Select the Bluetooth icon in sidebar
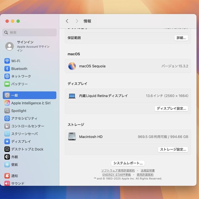Viewport: 199px width, 199px height. [7, 69]
